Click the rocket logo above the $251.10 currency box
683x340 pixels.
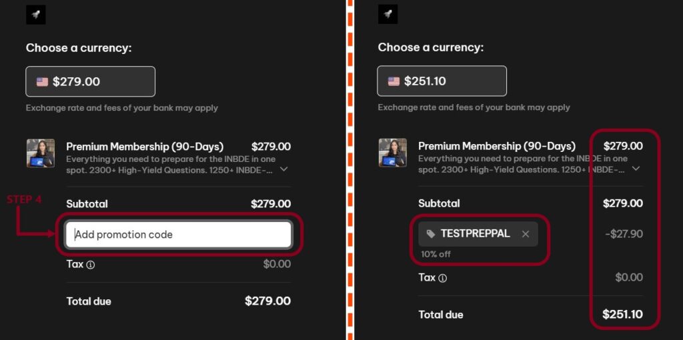388,15
